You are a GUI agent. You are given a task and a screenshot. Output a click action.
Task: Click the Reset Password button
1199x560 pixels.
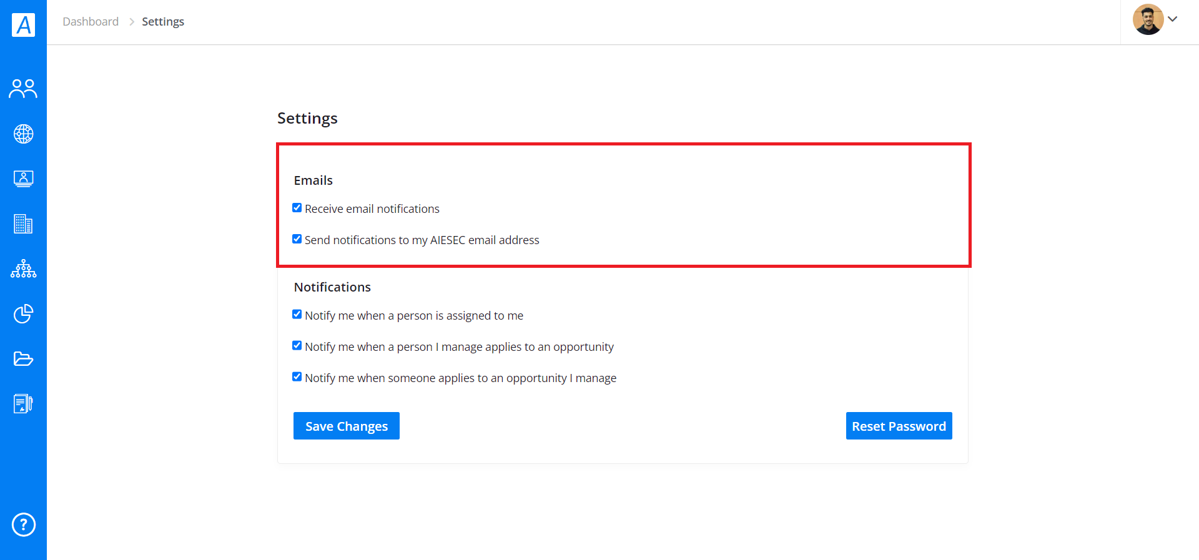899,426
